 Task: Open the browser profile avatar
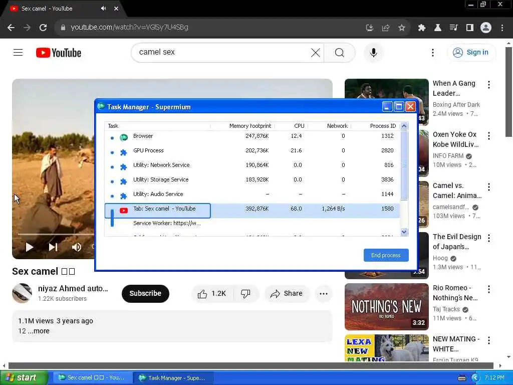[486, 28]
